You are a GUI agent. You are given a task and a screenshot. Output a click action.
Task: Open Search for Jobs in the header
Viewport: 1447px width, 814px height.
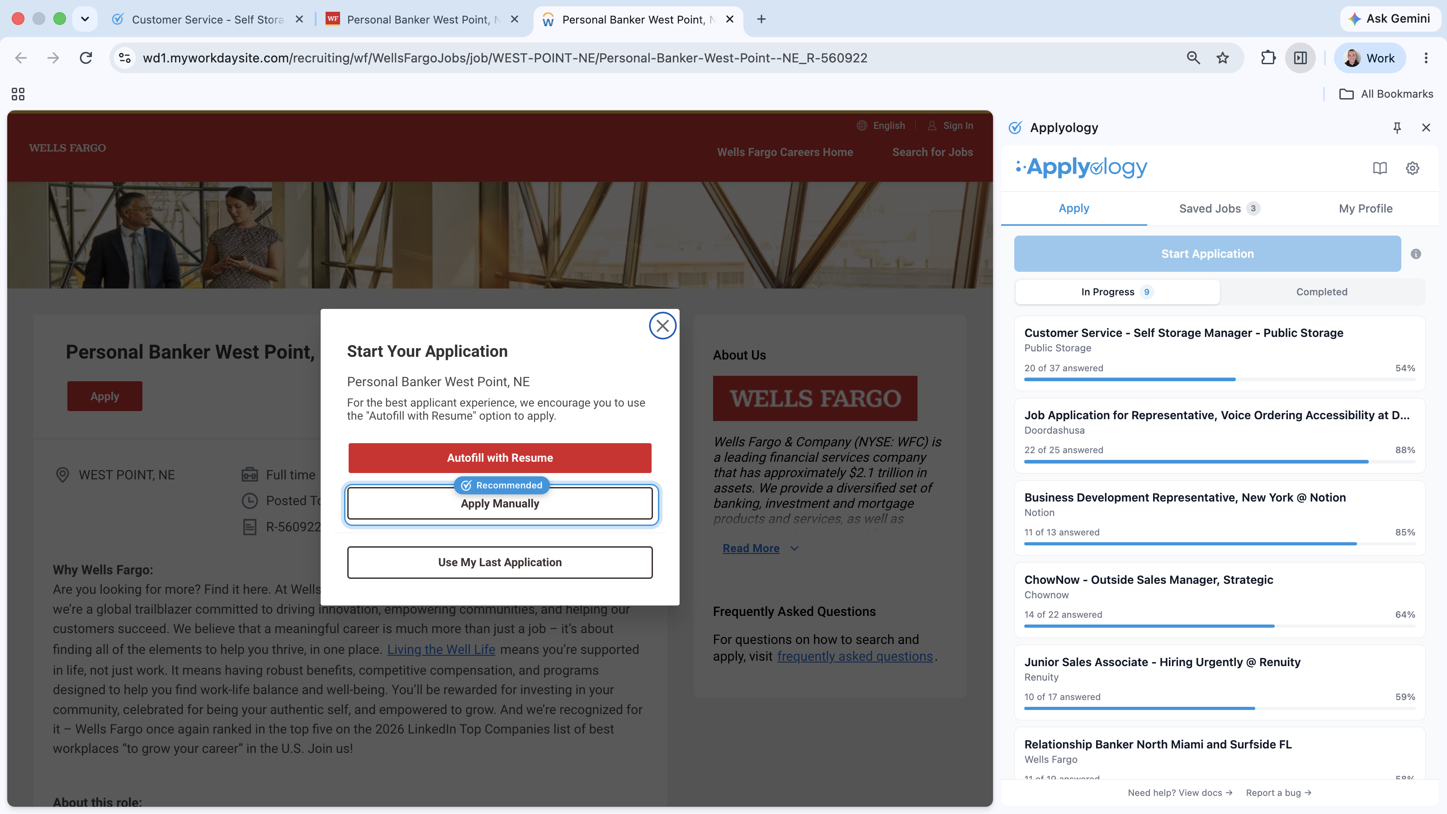pos(932,152)
